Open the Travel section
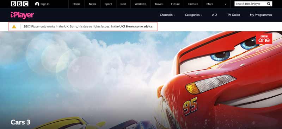This screenshot has width=282, height=129. point(158,4)
